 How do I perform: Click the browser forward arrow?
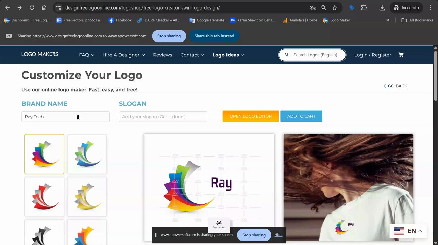pos(20,7)
